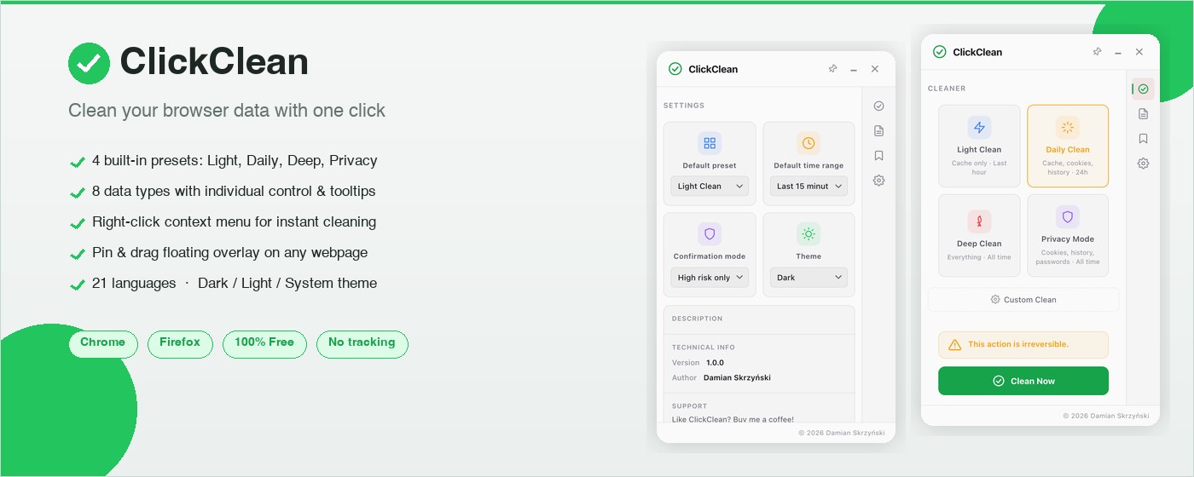Image resolution: width=1194 pixels, height=477 pixels.
Task: Open the Default preset dropdown showing Light Clean
Action: click(x=710, y=186)
